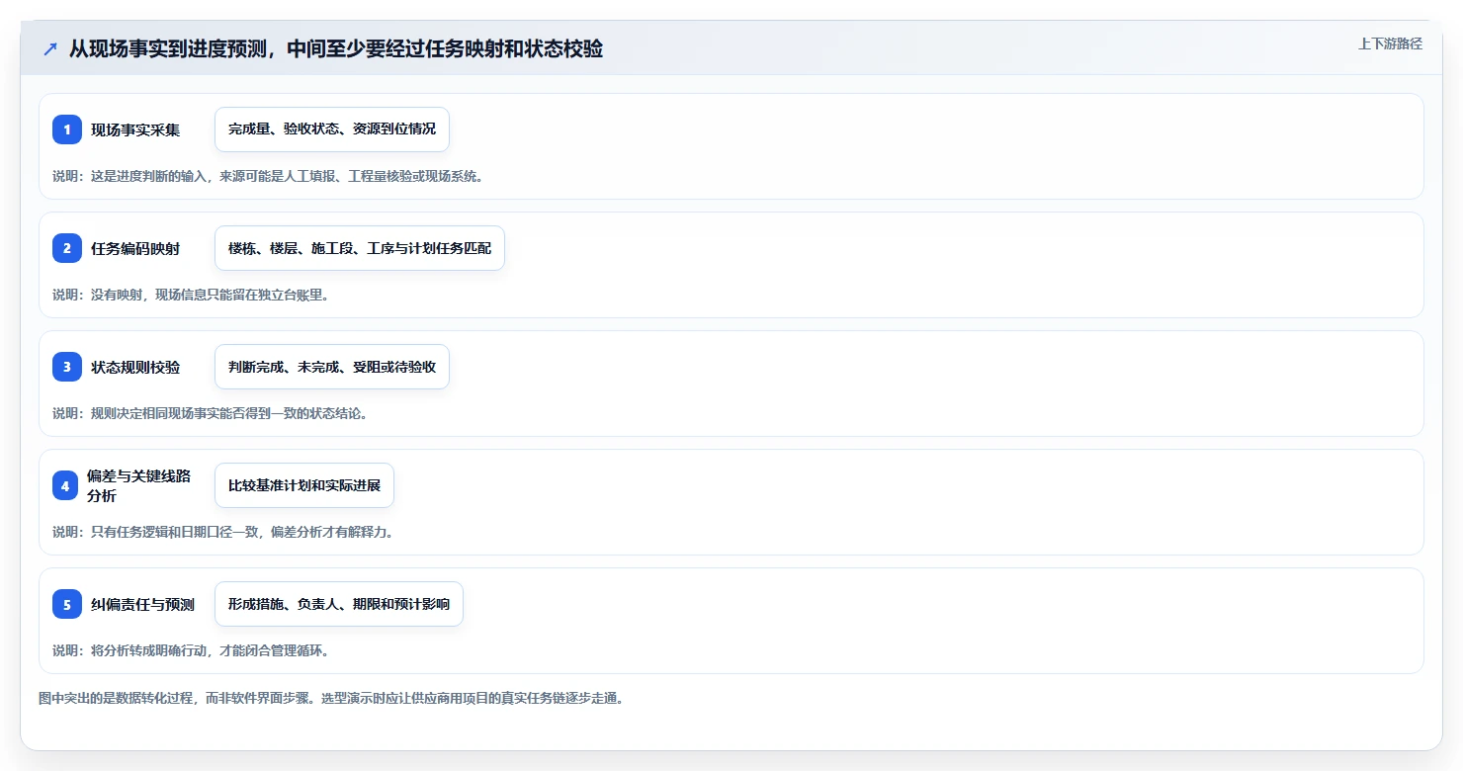Click the footer text 图中突出的是数据转化过程
This screenshot has height=771, width=1463.
click(x=331, y=698)
